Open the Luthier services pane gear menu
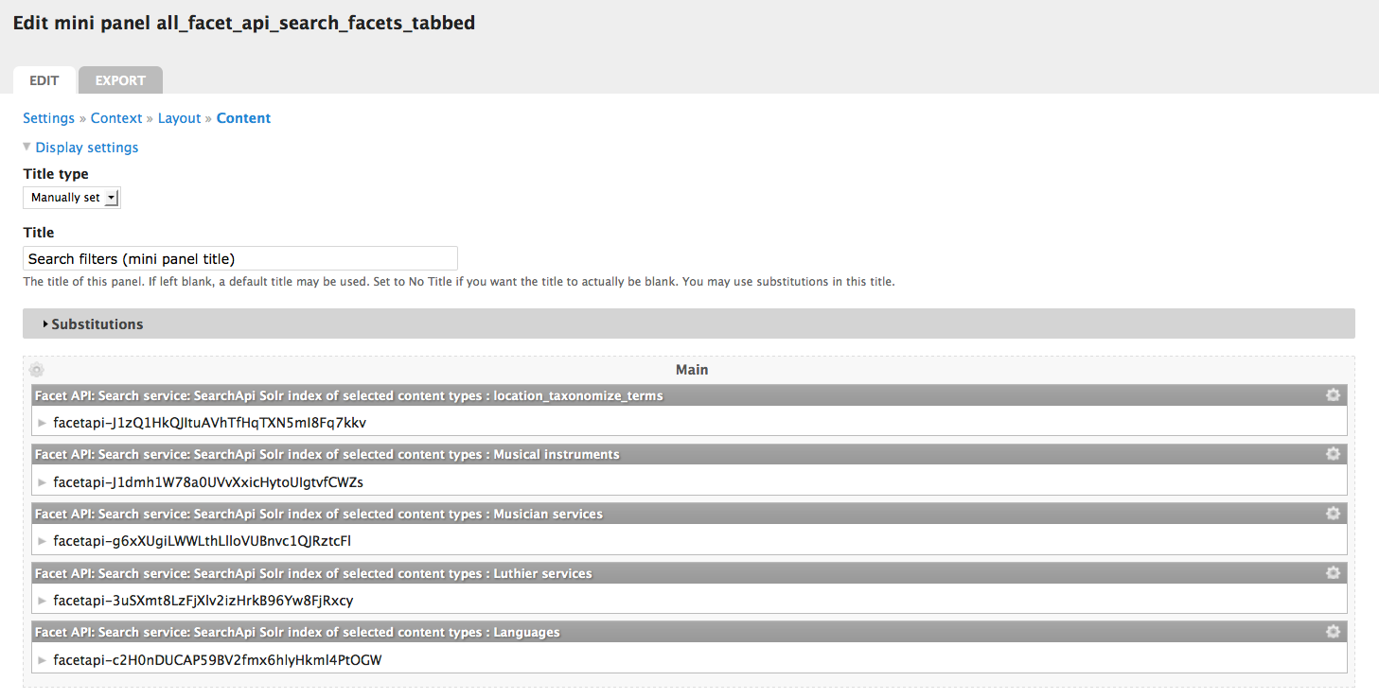This screenshot has height=699, width=1379. coord(1333,572)
